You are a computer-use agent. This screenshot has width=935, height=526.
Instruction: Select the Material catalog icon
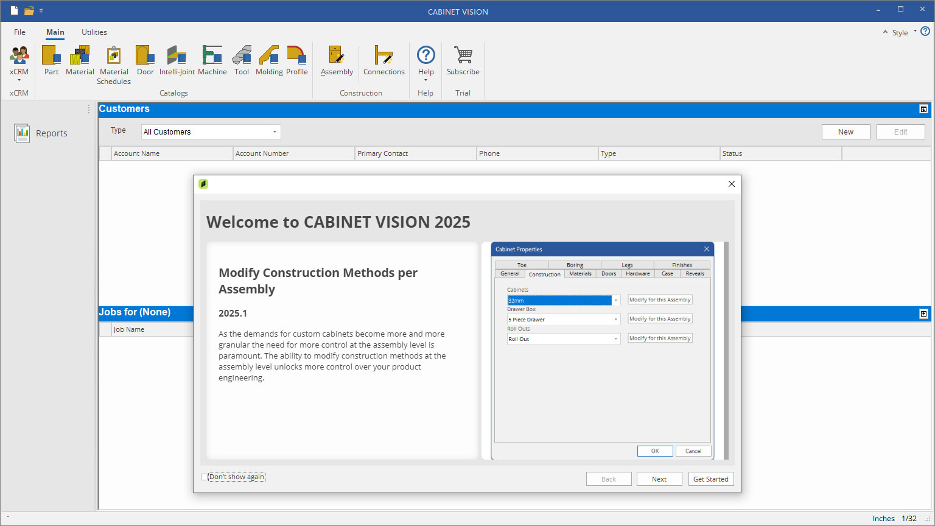80,59
